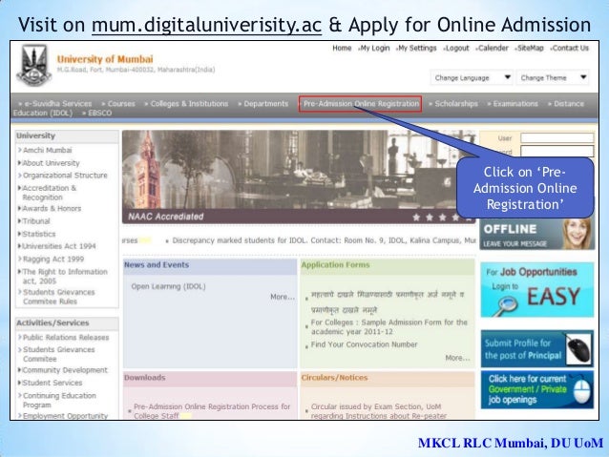
Task: Click More in Application Forms
Action: click(457, 358)
